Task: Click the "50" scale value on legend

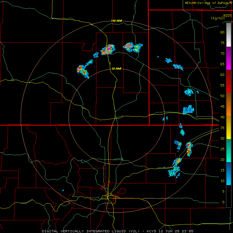Action: (222, 96)
